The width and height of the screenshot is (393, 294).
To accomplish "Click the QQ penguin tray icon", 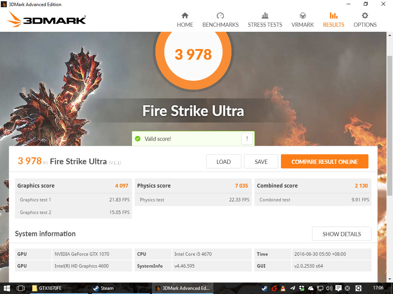I will click(x=283, y=288).
